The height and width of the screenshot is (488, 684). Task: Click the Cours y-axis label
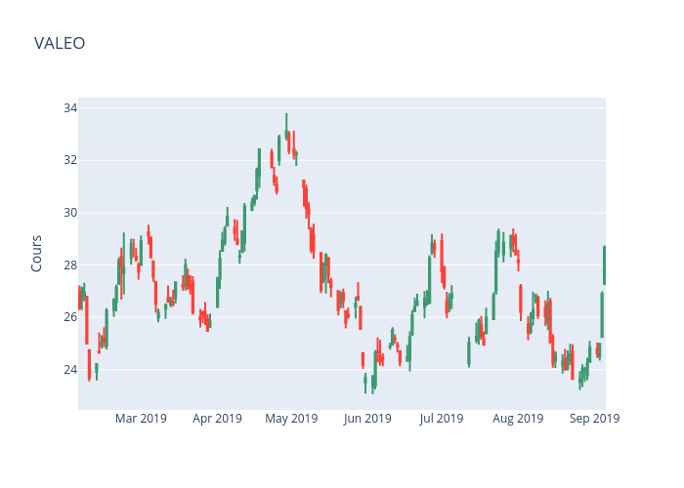36,254
